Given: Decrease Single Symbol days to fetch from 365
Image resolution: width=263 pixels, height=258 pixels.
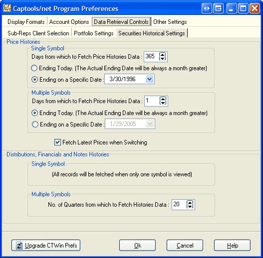Looking at the screenshot, I should click(162, 58).
